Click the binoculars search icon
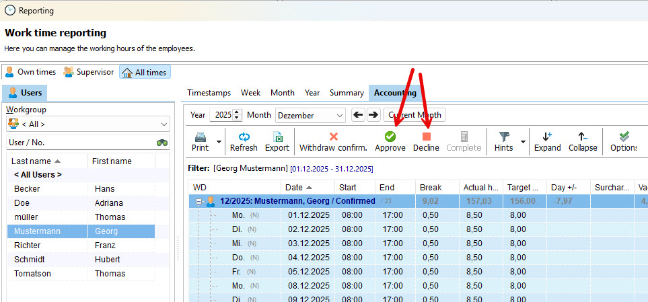This screenshot has height=302, width=648. click(162, 143)
